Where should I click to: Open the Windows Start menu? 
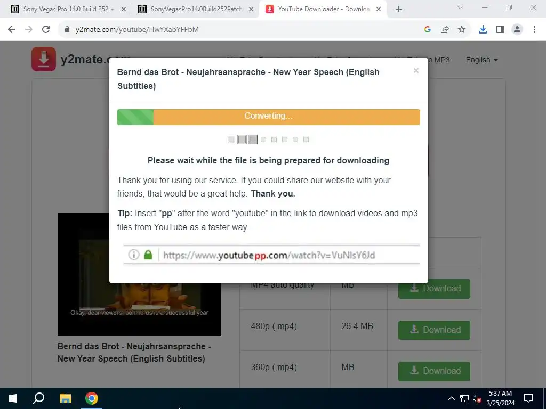point(13,398)
